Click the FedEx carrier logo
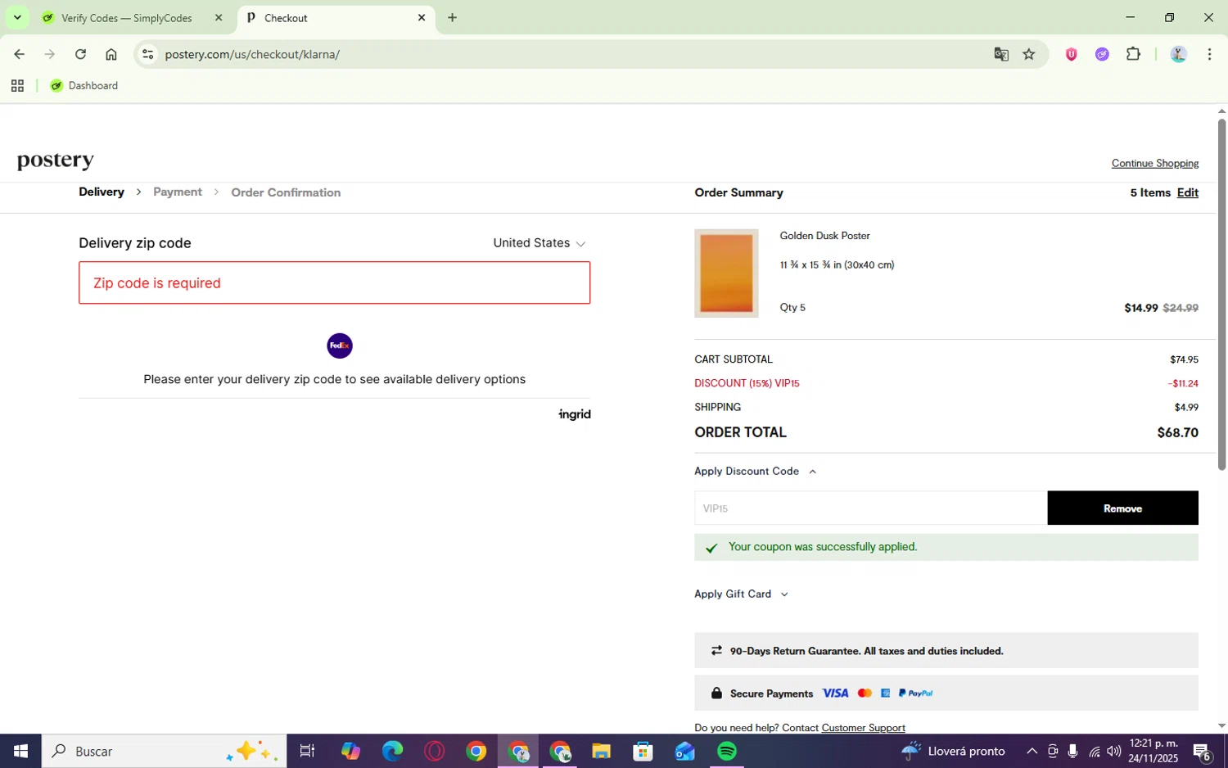 tap(340, 346)
